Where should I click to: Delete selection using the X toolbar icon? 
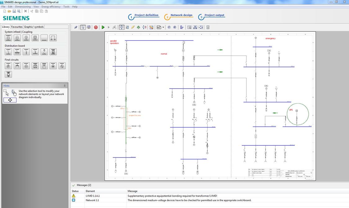[x=25, y=11]
